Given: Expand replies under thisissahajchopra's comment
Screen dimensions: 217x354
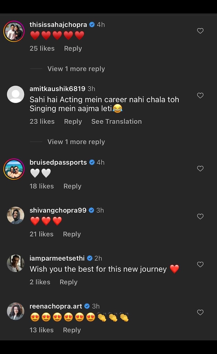Looking at the screenshot, I should point(76,69).
